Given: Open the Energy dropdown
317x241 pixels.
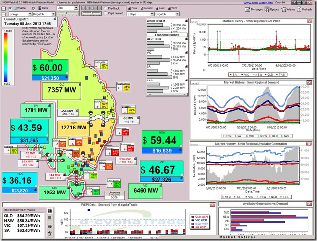Looking at the screenshot, I should (x=20, y=14).
